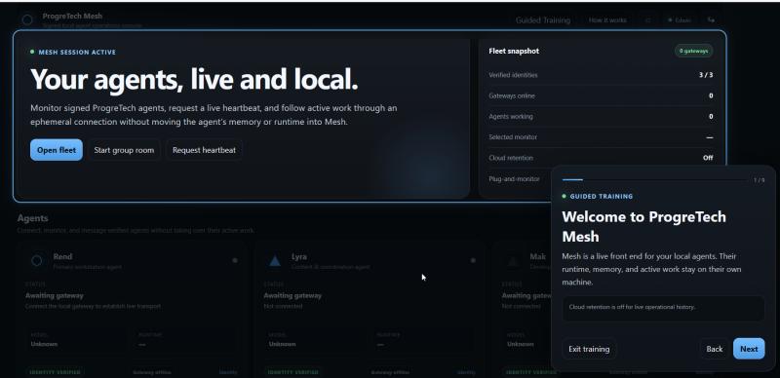Image resolution: width=780 pixels, height=378 pixels.
Task: Click the small icon right of How it works
Action: (x=647, y=20)
